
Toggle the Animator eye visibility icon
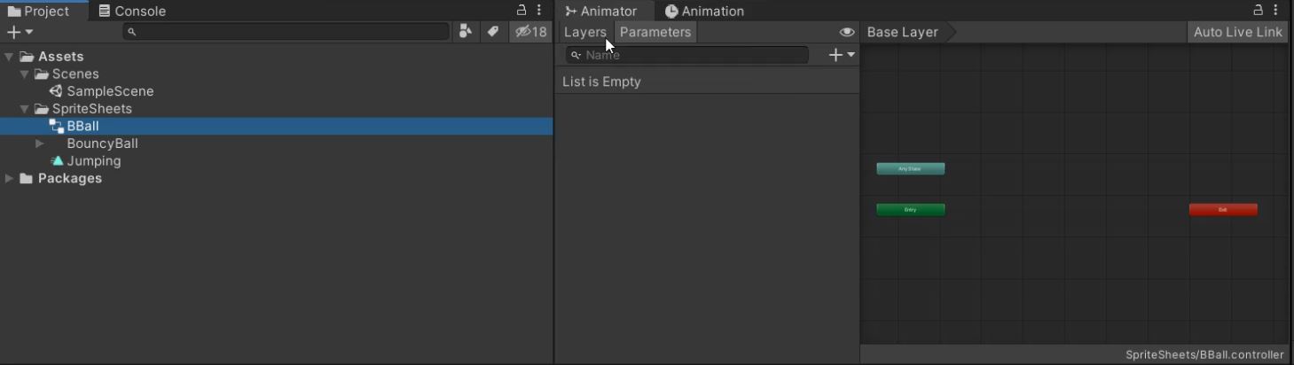[847, 32]
